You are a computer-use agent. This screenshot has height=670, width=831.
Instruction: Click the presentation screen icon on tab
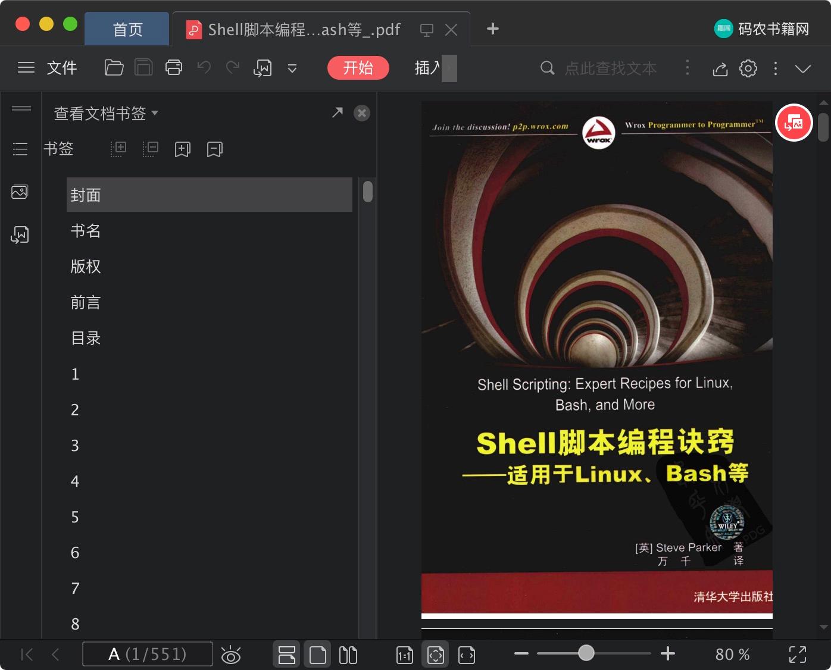click(x=427, y=30)
